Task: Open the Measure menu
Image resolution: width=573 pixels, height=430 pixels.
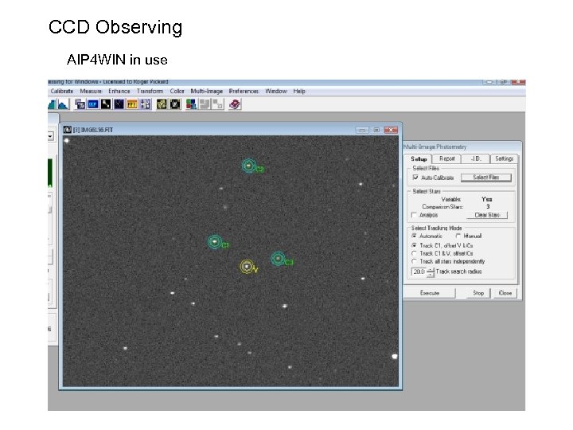Action: (91, 91)
